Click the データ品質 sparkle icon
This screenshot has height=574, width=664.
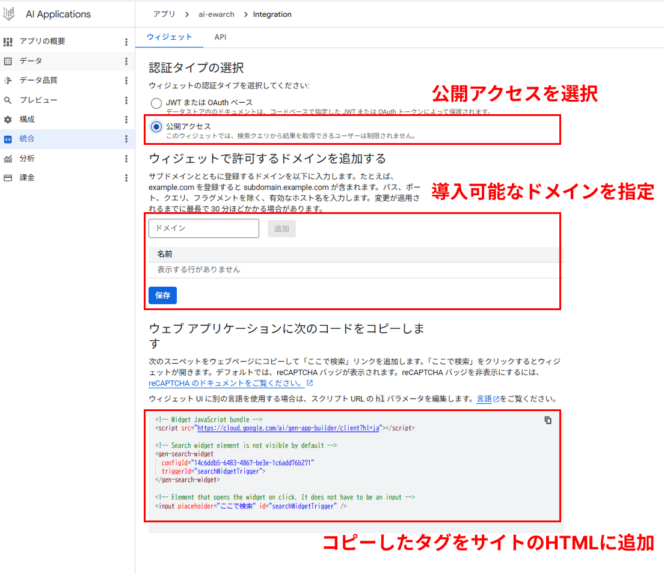click(8, 81)
